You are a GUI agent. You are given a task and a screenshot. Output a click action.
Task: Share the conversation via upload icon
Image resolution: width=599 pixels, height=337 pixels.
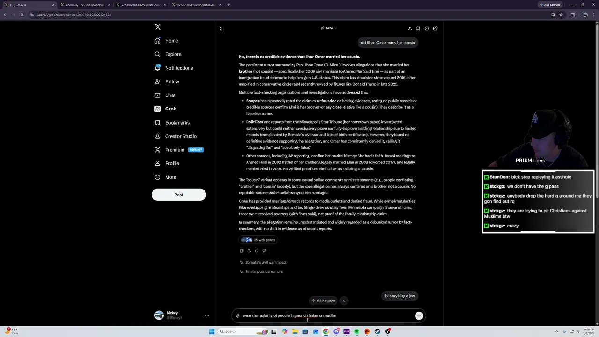coord(410,29)
